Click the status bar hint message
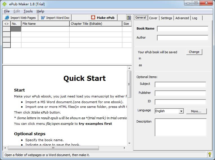This screenshot has width=215, height=160. click(47, 155)
